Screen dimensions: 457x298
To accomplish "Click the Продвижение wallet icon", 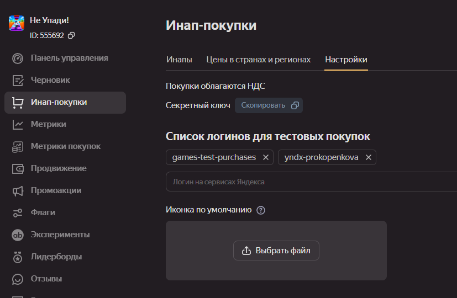I will (18, 169).
